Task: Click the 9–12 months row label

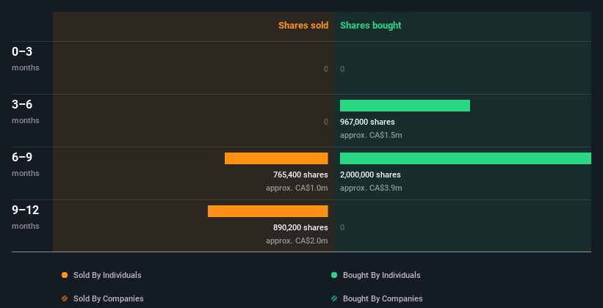Action: click(26, 217)
